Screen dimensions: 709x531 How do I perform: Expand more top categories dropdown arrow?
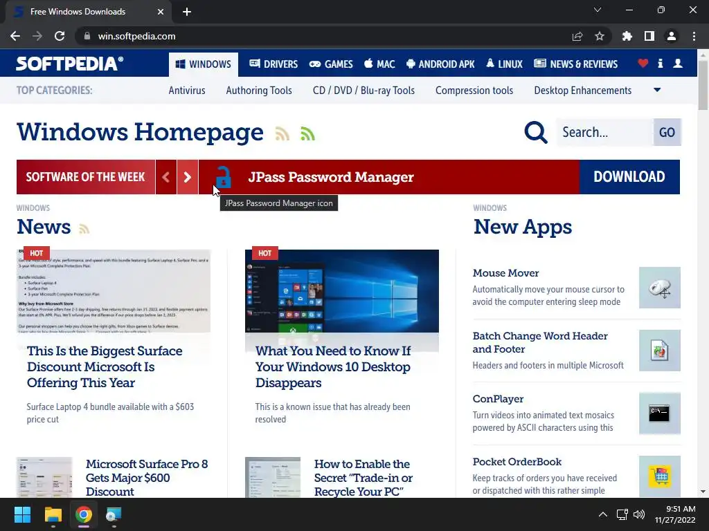(657, 90)
